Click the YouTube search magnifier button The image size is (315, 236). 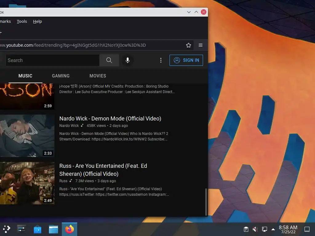pos(109,60)
